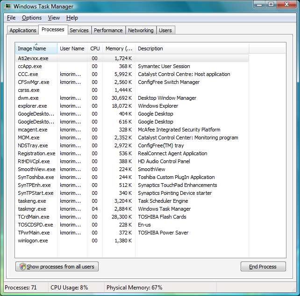Click the McAfee Integrated Security Platform description
300x296 pixels.
179,130
